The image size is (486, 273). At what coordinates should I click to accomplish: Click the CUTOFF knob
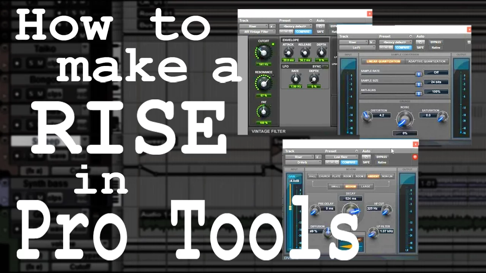point(263,52)
